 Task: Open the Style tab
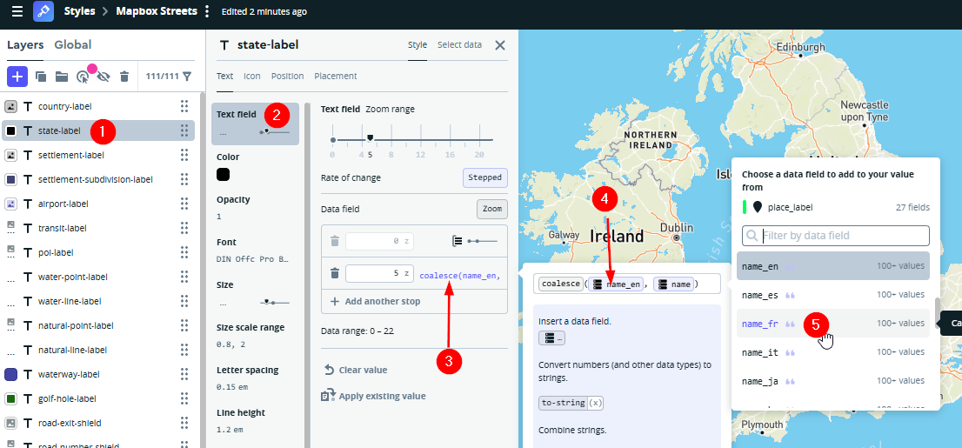tap(418, 45)
